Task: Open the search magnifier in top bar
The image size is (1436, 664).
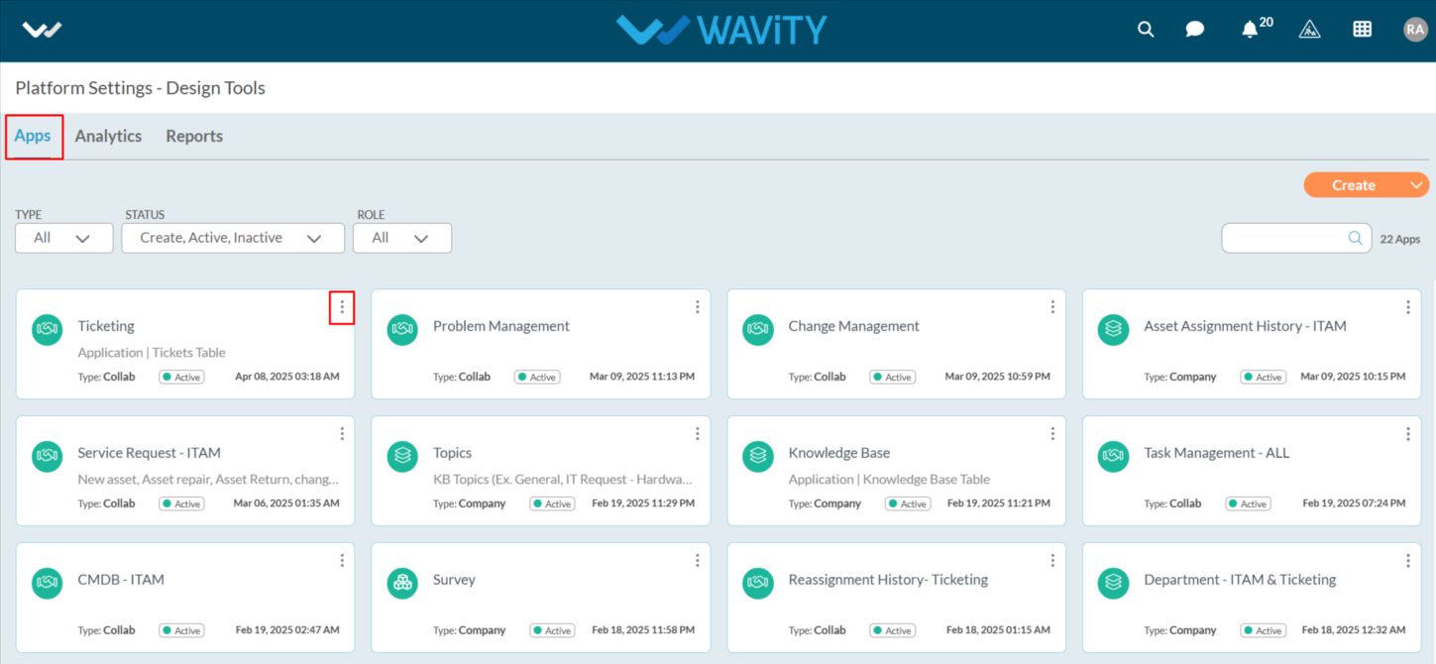Action: pyautogui.click(x=1146, y=30)
